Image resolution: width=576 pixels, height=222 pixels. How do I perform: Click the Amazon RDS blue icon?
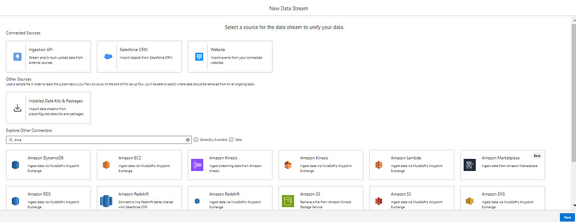click(x=15, y=201)
